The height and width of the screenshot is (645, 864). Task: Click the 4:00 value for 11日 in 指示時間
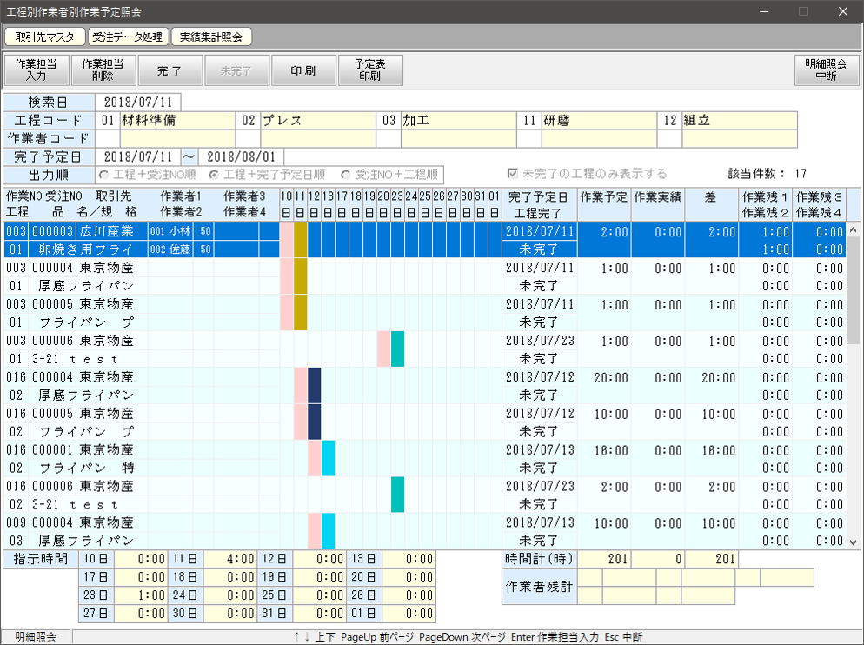click(229, 559)
